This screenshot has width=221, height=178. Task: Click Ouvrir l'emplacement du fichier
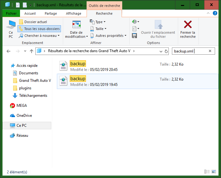coord(158,29)
